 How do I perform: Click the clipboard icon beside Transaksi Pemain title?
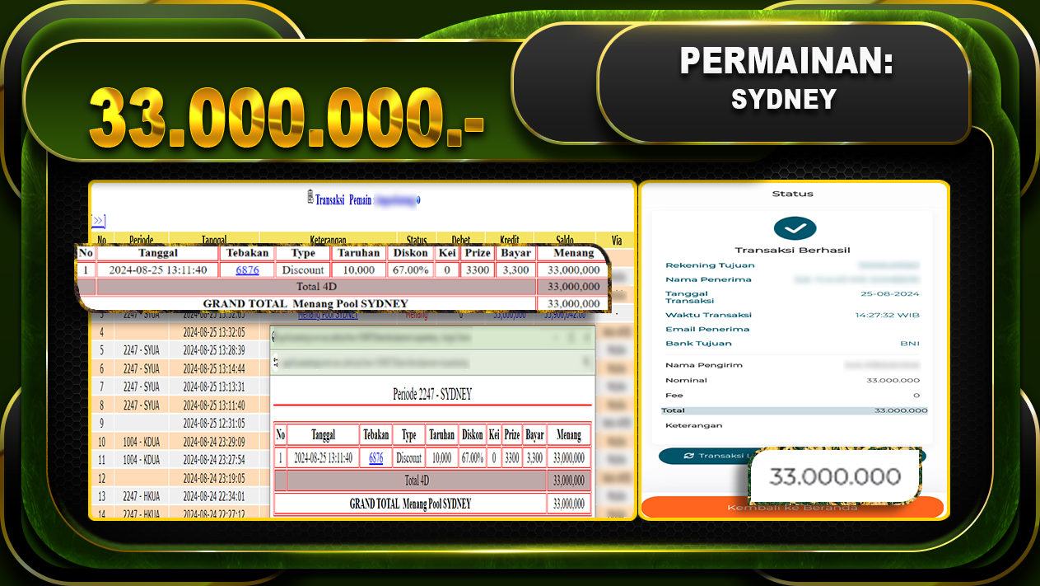click(x=310, y=199)
